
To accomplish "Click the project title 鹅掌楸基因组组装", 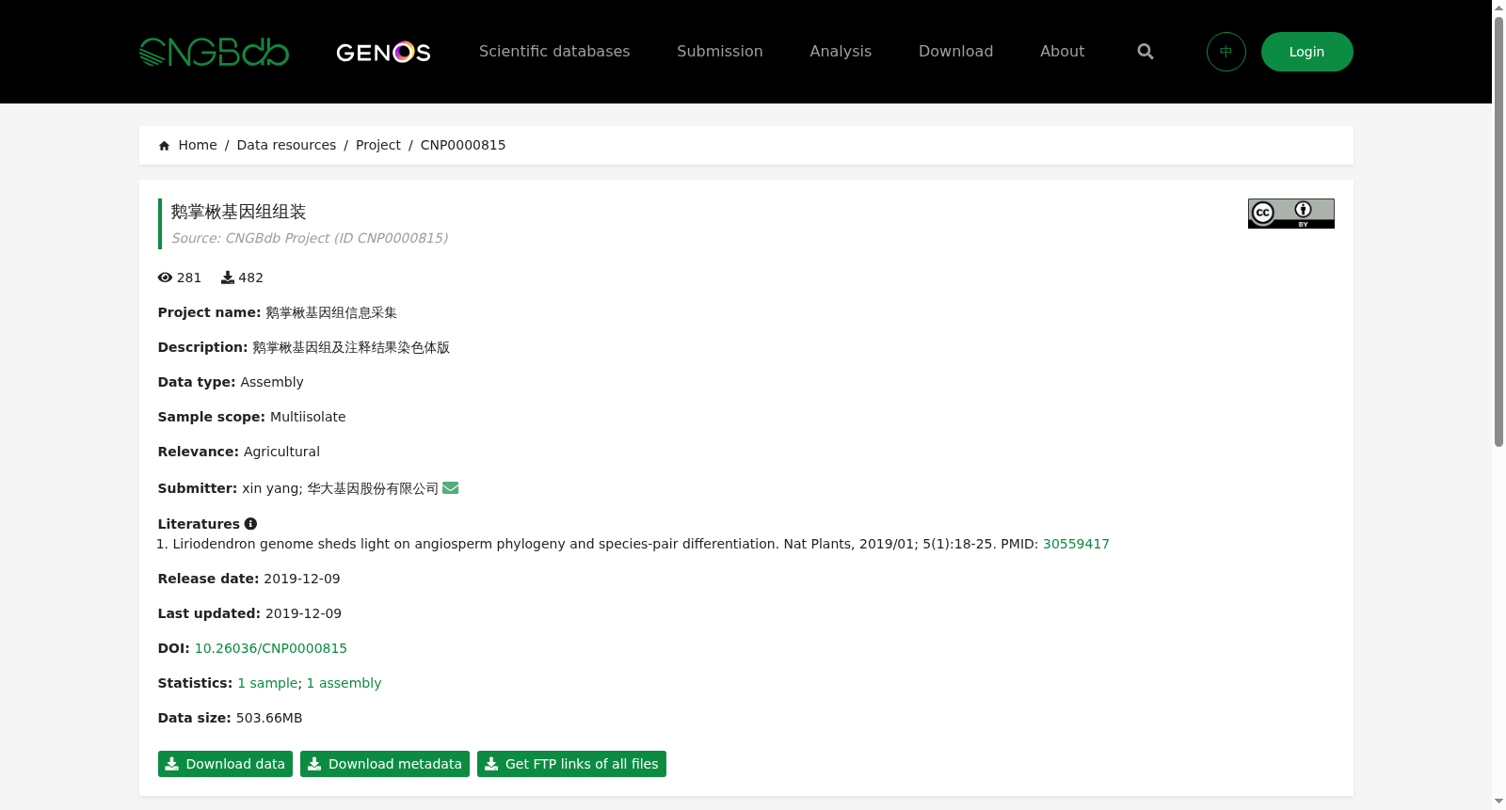I will pos(239,212).
